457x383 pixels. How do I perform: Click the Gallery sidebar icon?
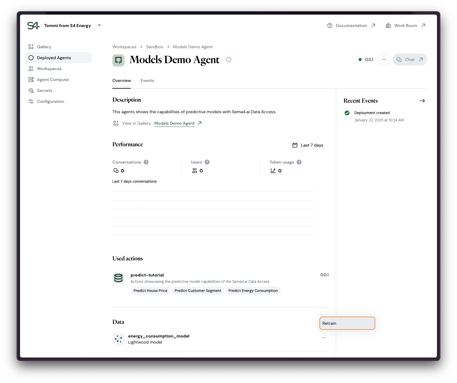pos(31,47)
